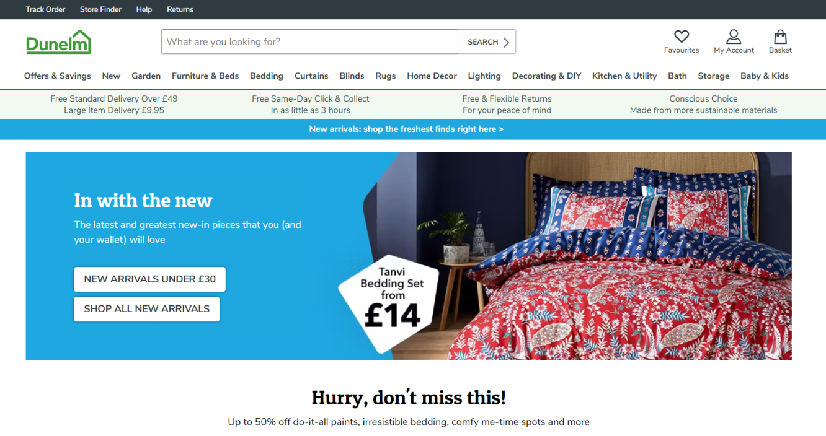Image resolution: width=826 pixels, height=436 pixels.
Task: Click the Track Order link
Action: tap(45, 9)
